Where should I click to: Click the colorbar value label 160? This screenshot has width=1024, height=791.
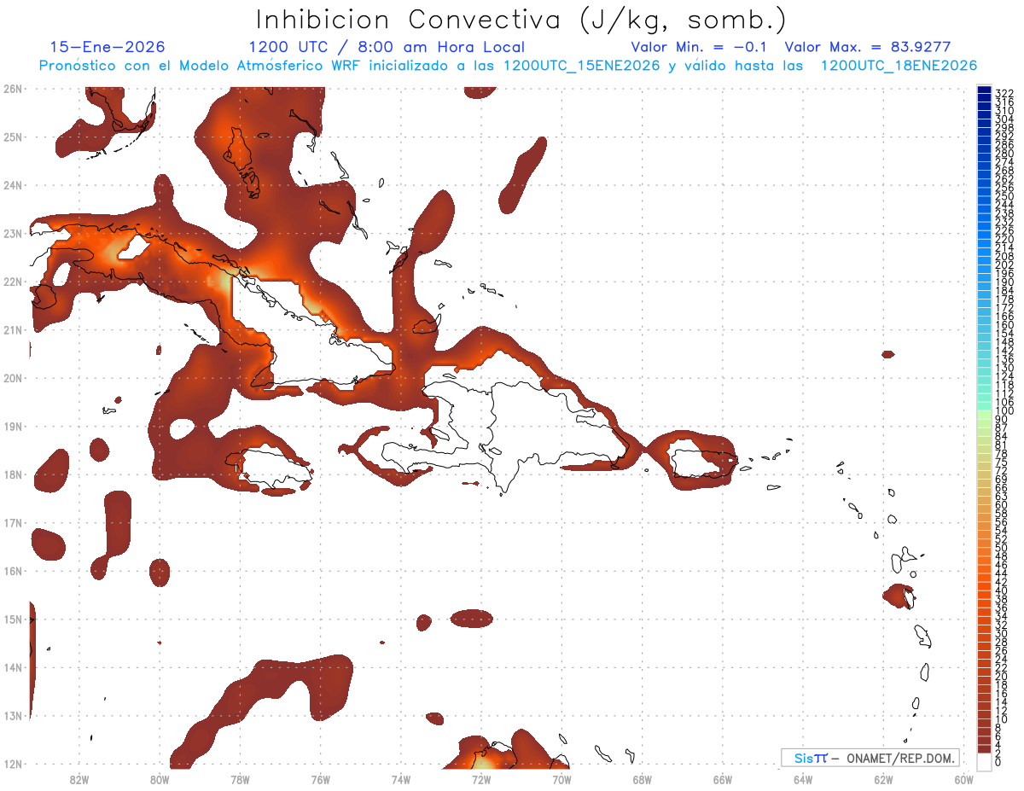pos(1004,325)
